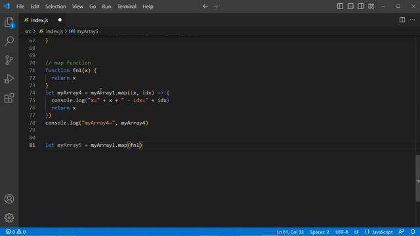Click the 'return x' statement on line 72
The width and height of the screenshot is (420, 236).
[x=64, y=78]
